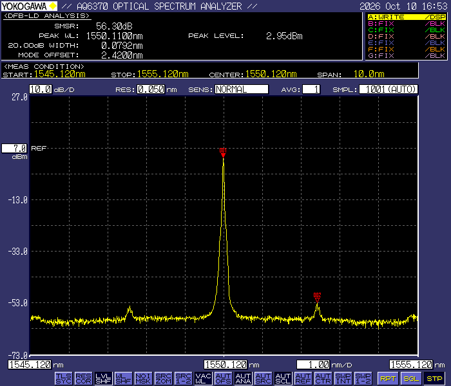Viewport: 451px width, 386px height.
Task: Open the SENS NORMAL sensitivity field
Action: 242,89
